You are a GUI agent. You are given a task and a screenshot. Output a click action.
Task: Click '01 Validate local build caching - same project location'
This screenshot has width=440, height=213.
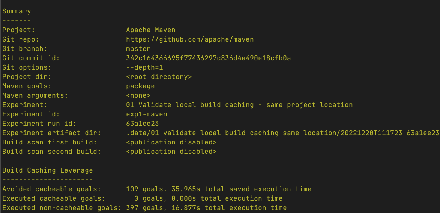[x=239, y=105]
